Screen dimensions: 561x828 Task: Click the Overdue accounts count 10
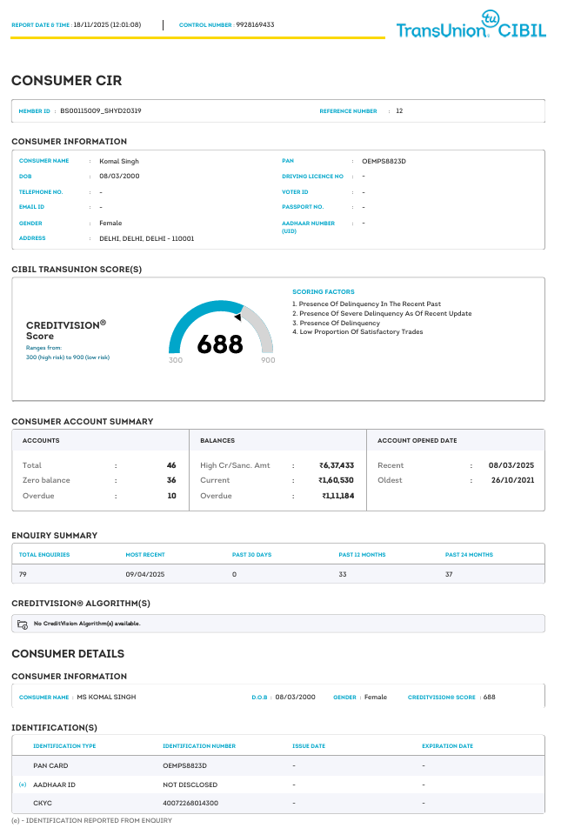click(x=171, y=496)
